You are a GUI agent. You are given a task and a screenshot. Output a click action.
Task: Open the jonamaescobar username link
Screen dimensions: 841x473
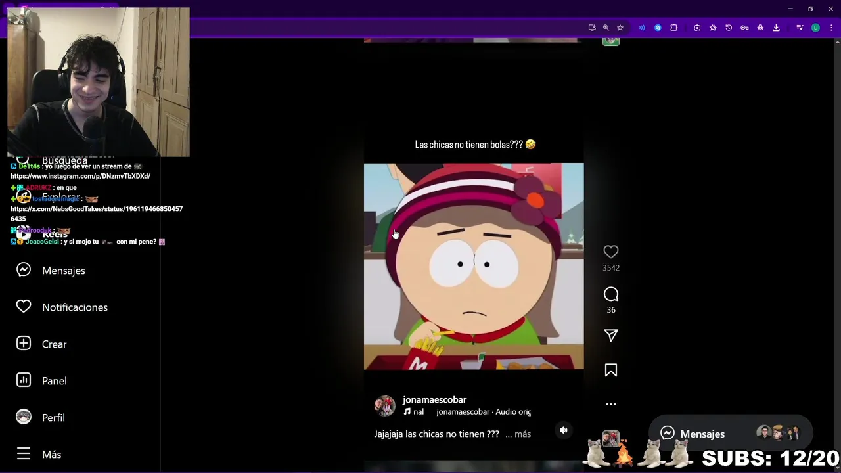[x=434, y=399]
